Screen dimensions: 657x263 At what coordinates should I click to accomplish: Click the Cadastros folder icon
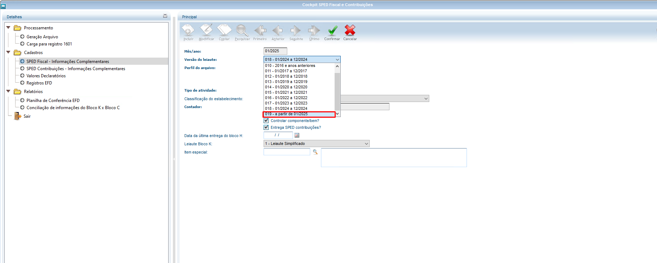click(17, 53)
